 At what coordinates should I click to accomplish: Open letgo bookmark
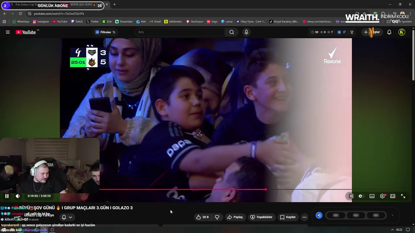(212, 22)
